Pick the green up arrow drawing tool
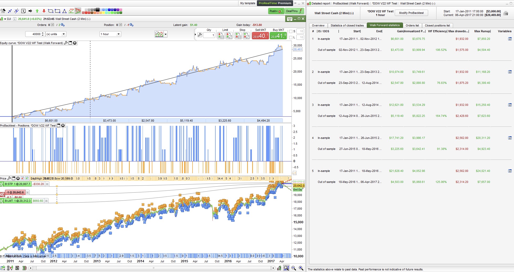 pos(37,11)
